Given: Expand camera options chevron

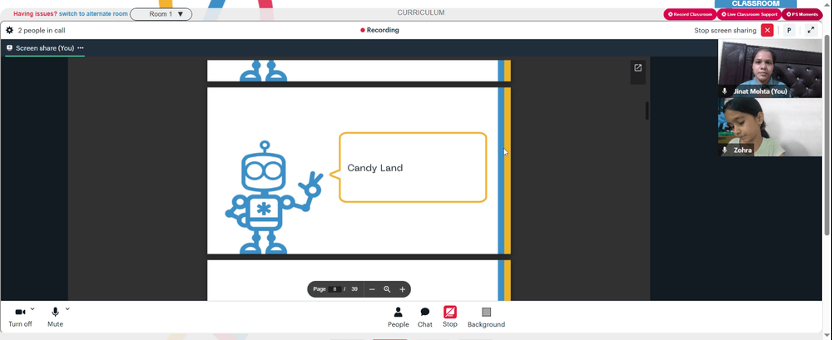Looking at the screenshot, I should [x=32, y=308].
